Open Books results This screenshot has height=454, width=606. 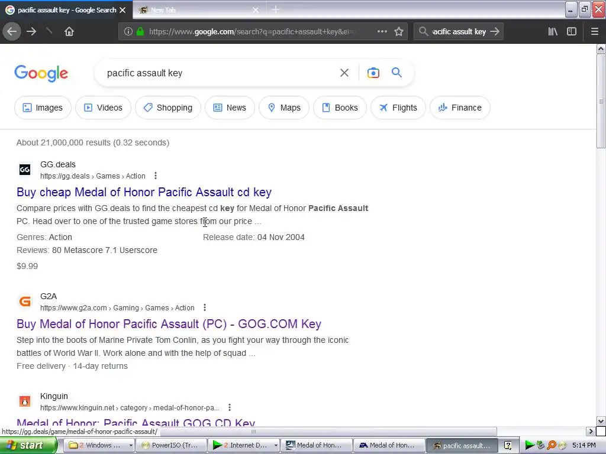pyautogui.click(x=340, y=108)
